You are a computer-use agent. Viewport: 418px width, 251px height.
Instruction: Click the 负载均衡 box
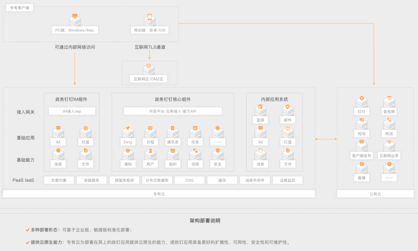[x=59, y=180]
